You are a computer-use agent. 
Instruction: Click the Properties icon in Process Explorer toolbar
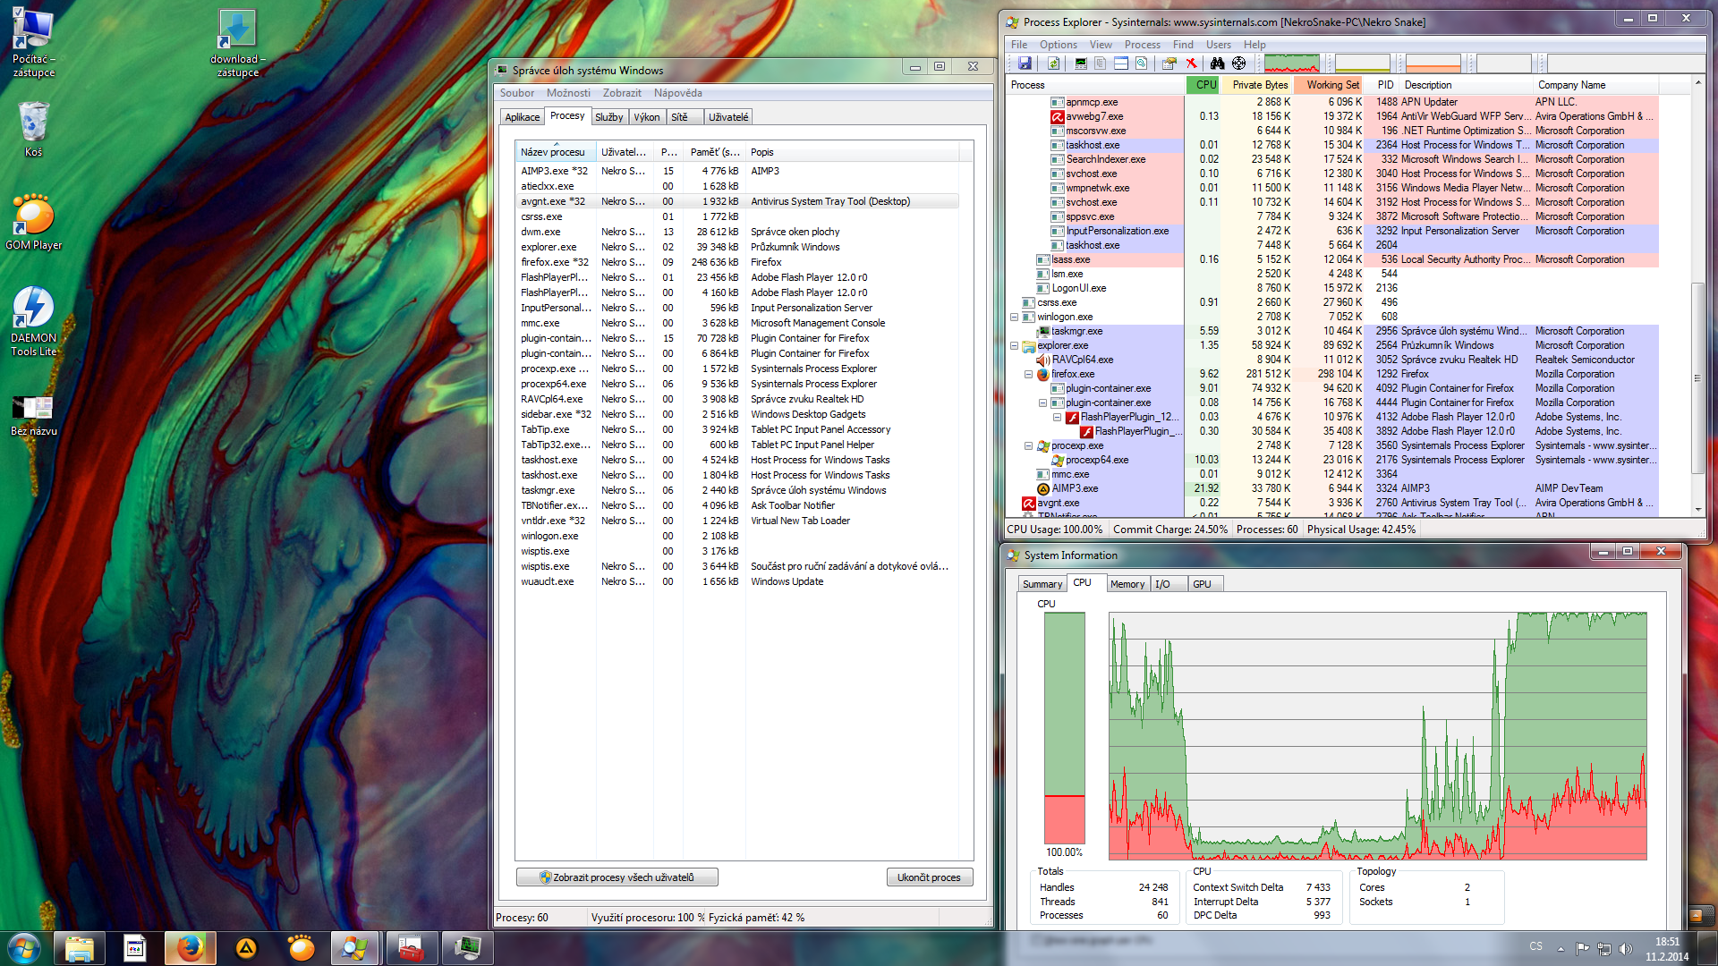pyautogui.click(x=1169, y=64)
